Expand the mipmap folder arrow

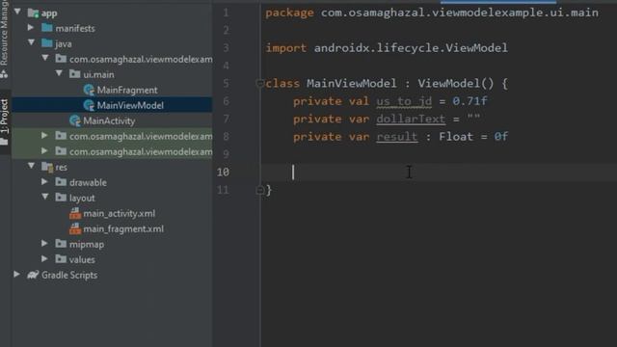coord(45,244)
